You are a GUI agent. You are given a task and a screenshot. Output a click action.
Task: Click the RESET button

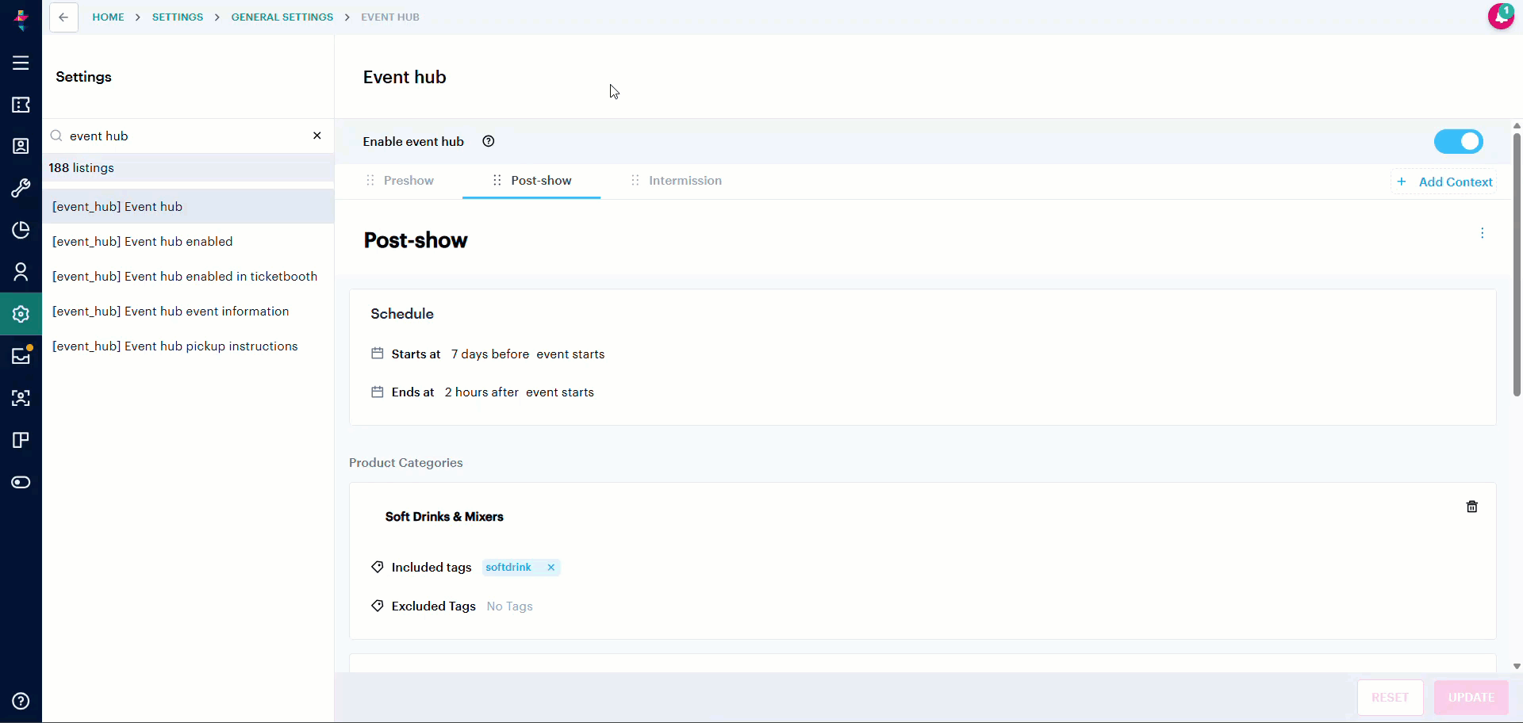[x=1390, y=698]
